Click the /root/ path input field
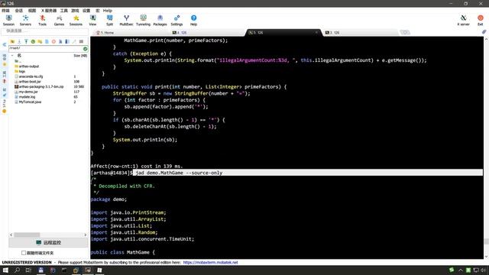489x275 pixels. click(46, 48)
